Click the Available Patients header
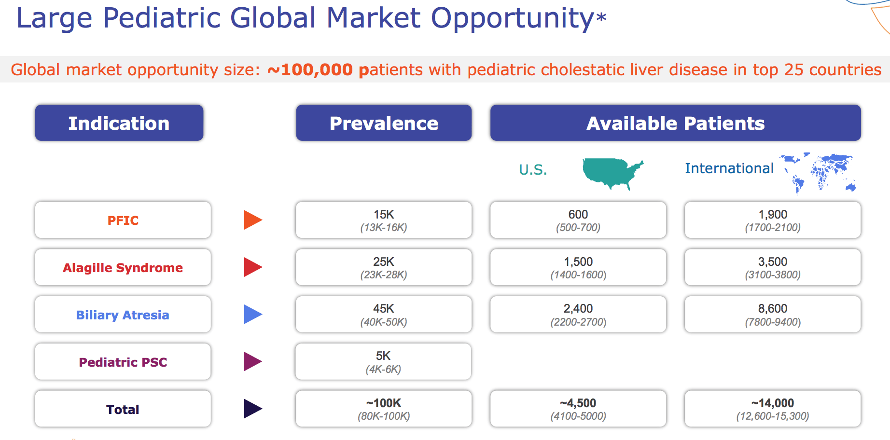Viewport: 890px width, 440px height. 675,123
